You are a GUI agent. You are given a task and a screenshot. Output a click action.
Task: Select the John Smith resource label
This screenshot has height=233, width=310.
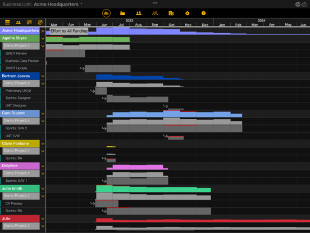click(20, 189)
